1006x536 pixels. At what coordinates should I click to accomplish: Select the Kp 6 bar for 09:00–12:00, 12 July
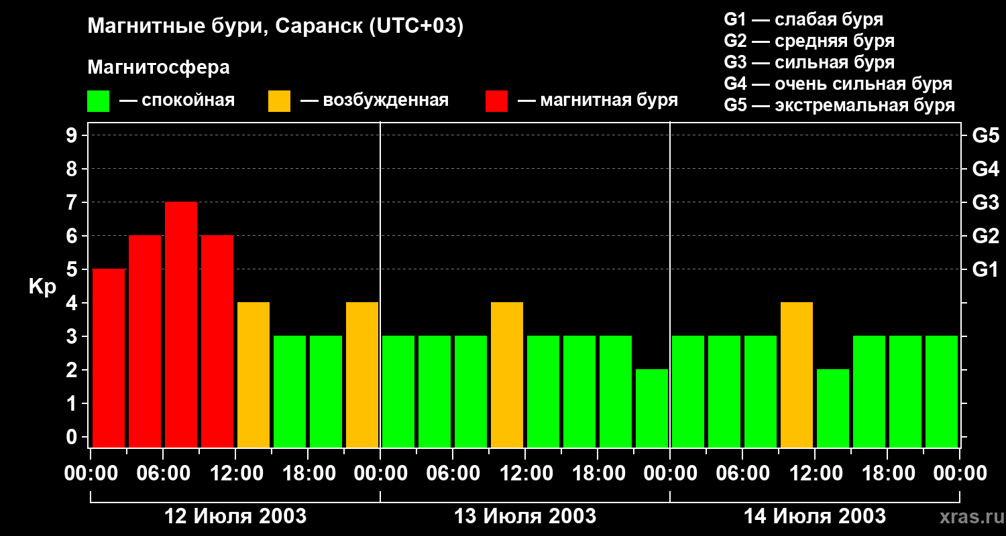(x=217, y=341)
